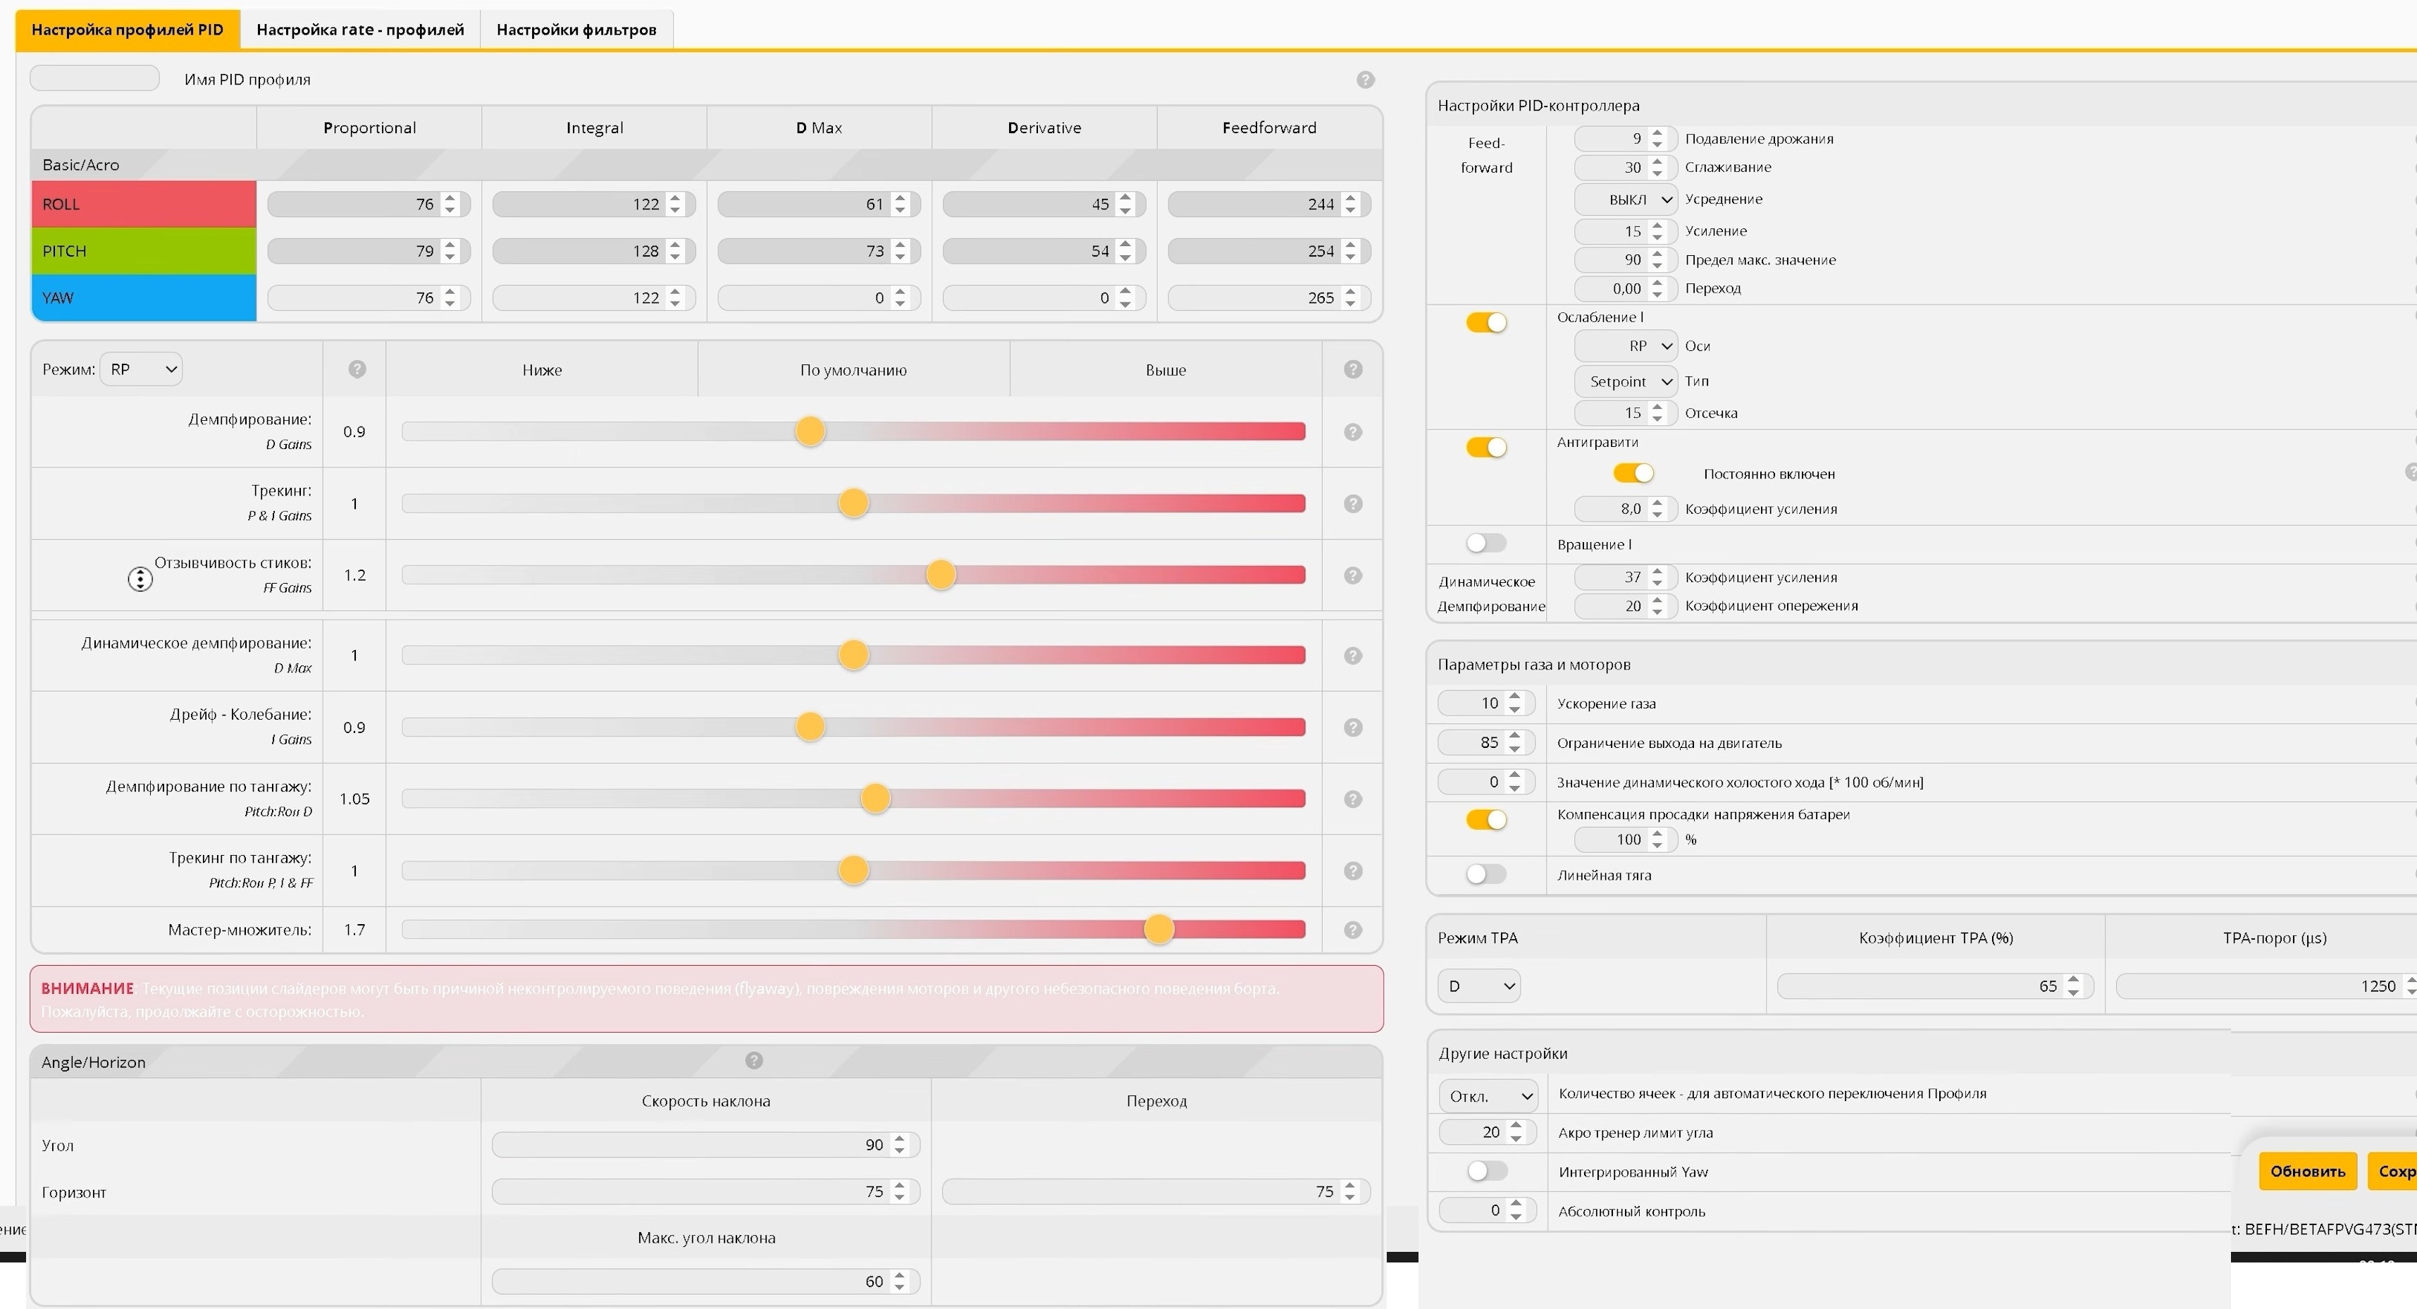Expand the Режим TPA dropdown showing D
Screen dimensions: 2417x1309
[x=1480, y=986]
